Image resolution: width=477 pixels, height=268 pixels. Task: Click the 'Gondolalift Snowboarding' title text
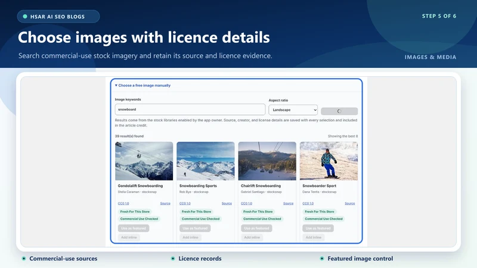coord(140,186)
